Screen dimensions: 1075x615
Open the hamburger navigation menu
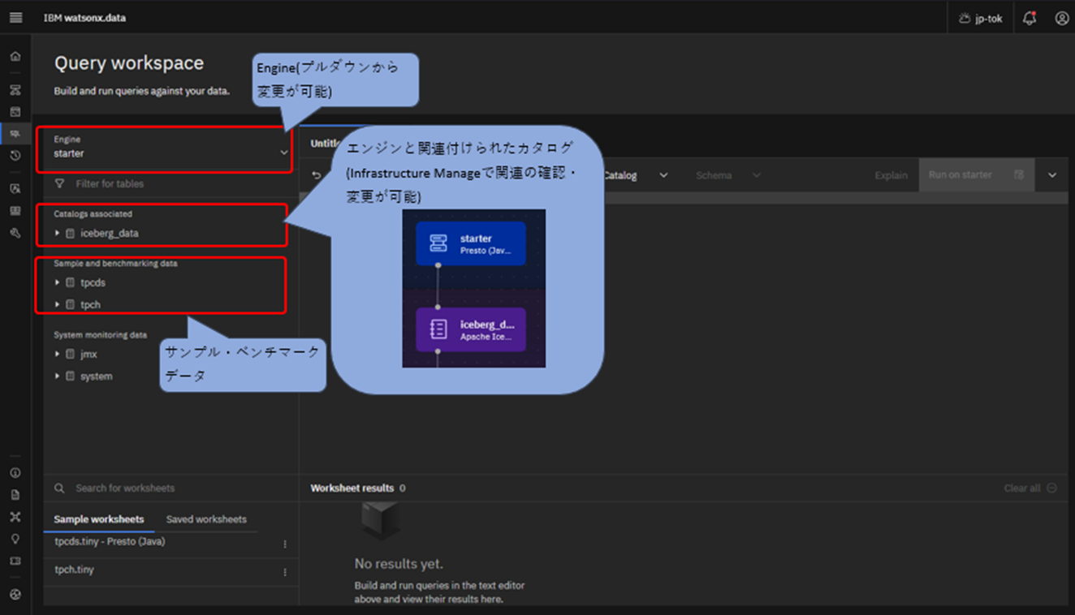coord(15,18)
